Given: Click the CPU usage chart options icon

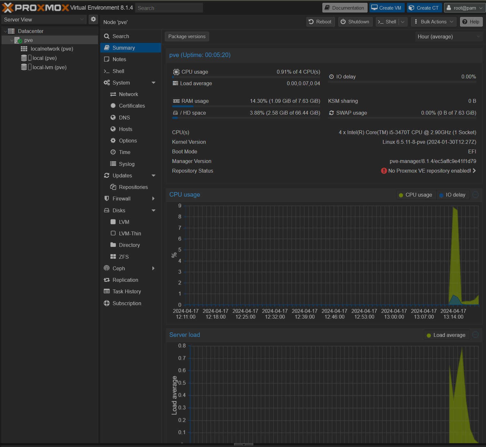Looking at the screenshot, I should pos(475,195).
